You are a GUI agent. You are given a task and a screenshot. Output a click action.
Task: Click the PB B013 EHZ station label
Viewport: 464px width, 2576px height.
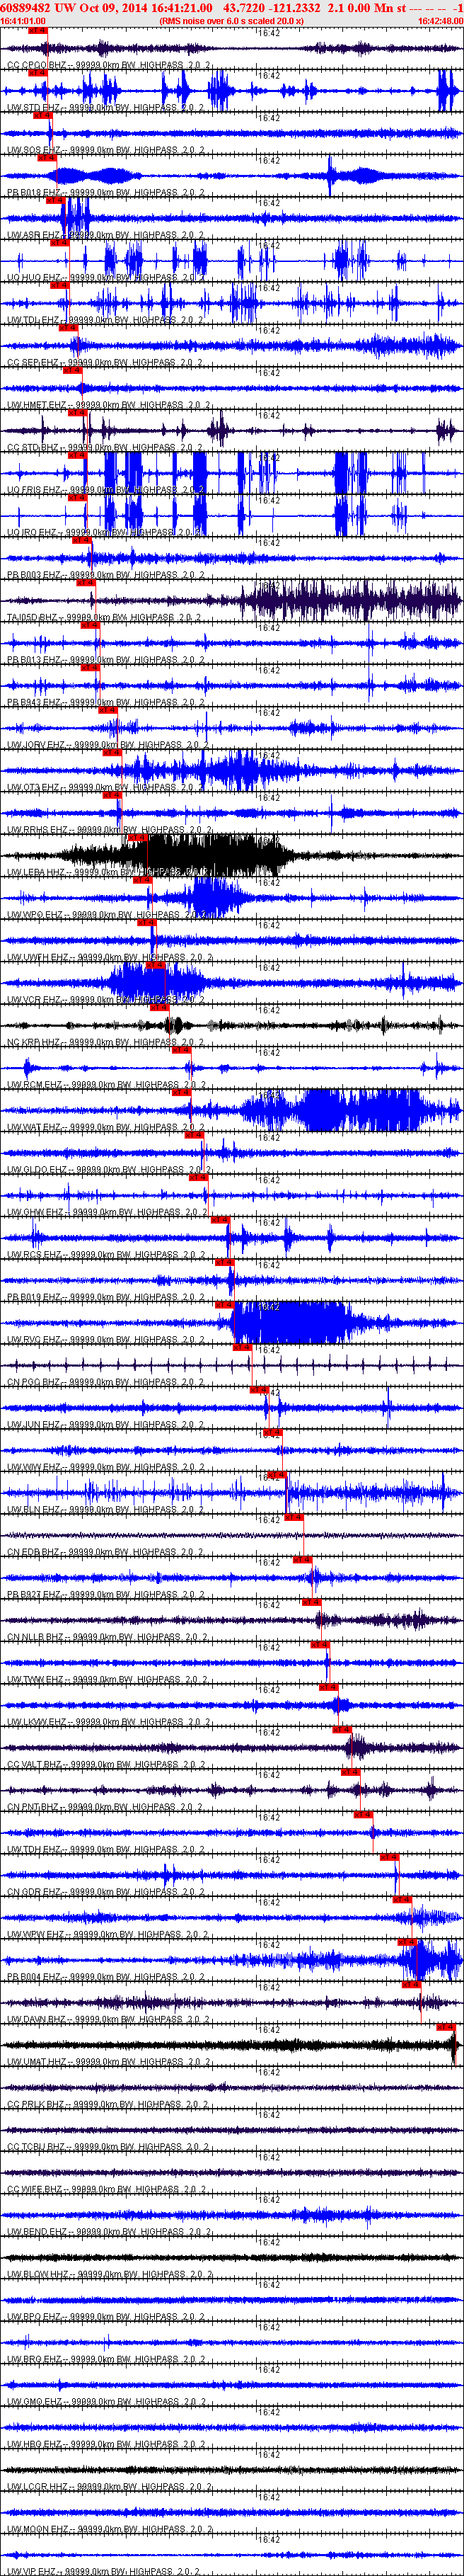(106, 660)
